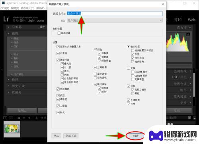Screen dimensions: 199x144
Task: Collapse the left panel group via edge arrow
Action: pyautogui.click(x=2, y=69)
